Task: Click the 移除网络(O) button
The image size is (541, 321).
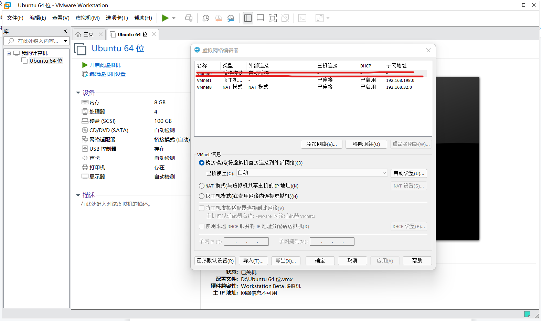Action: click(x=366, y=144)
